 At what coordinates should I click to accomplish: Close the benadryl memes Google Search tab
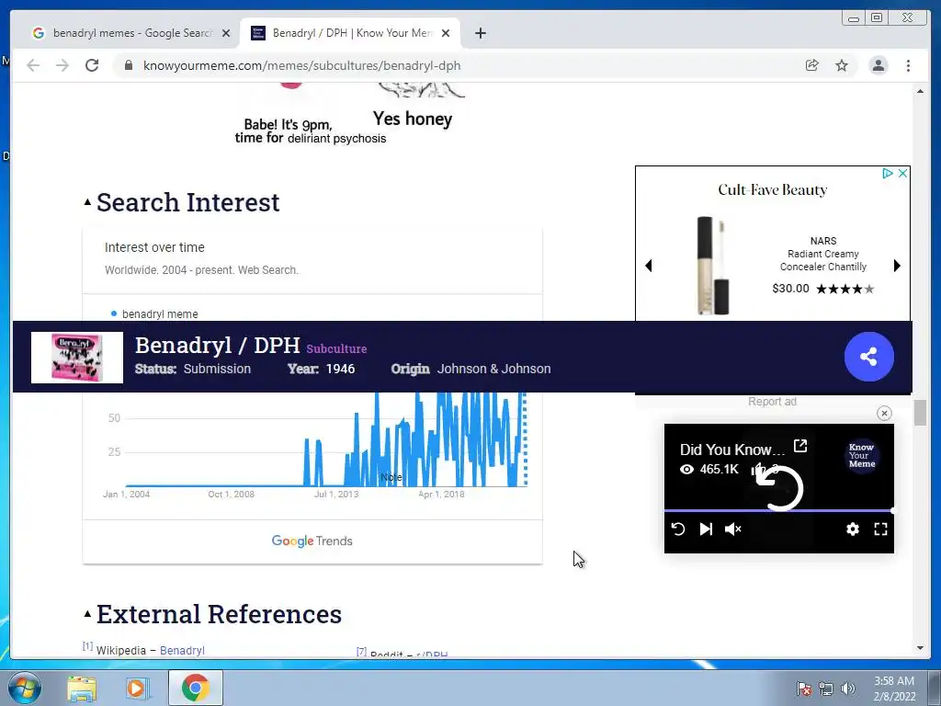tap(226, 33)
